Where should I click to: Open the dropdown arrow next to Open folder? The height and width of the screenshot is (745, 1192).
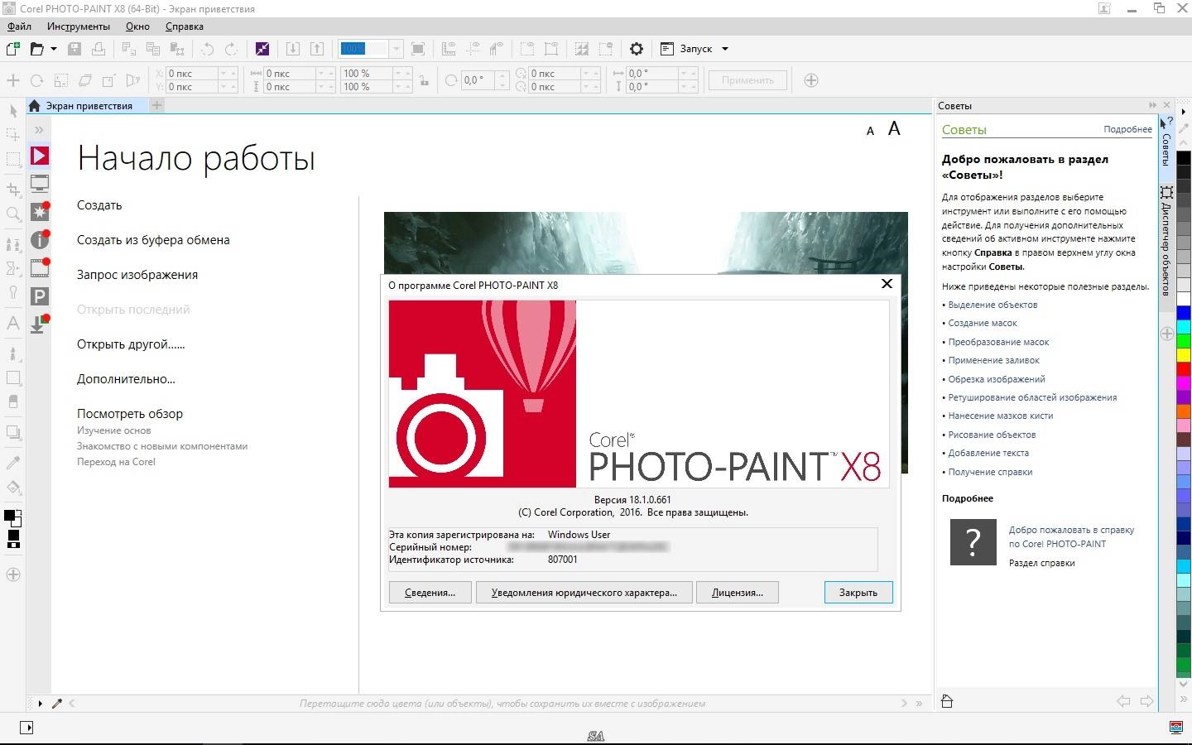(x=54, y=49)
